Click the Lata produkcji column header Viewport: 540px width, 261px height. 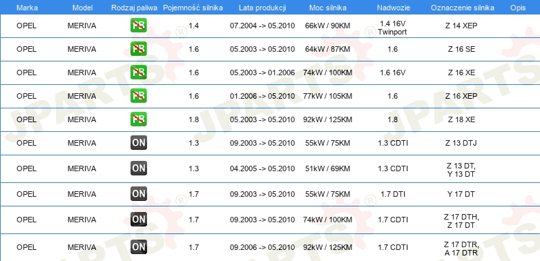[262, 8]
